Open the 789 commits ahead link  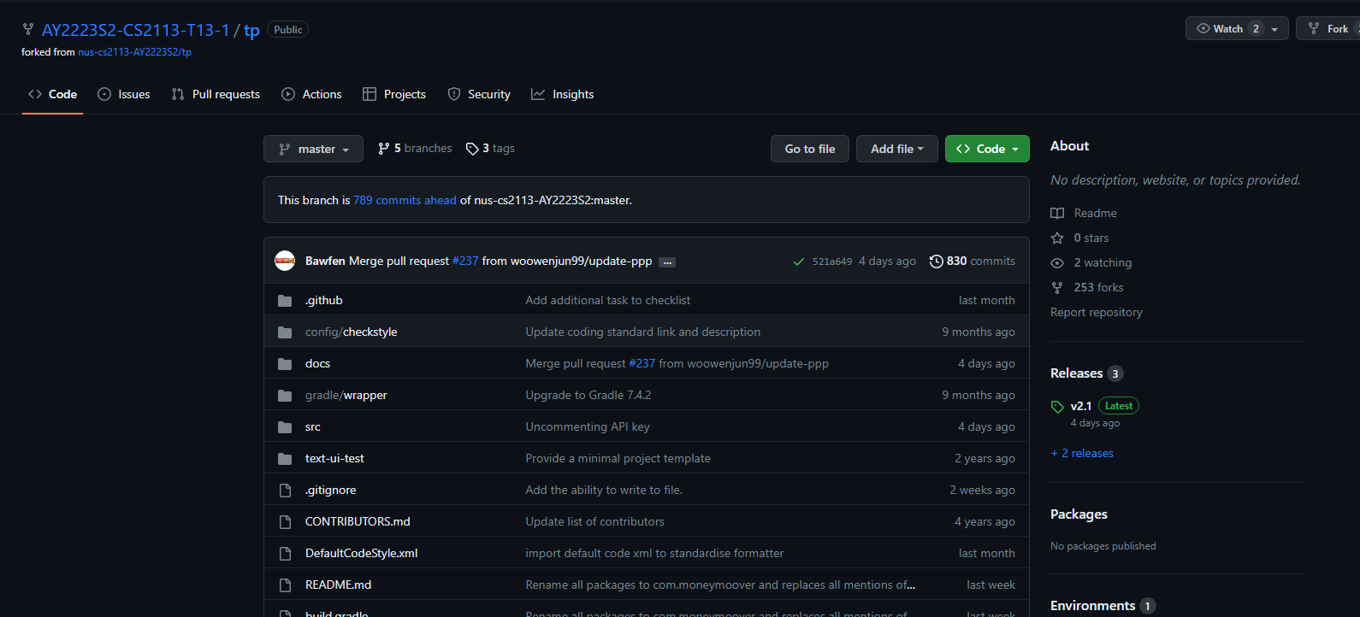(405, 200)
